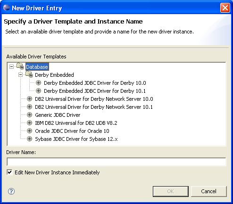The width and height of the screenshot is (233, 204).
Task: Open help with the question mark icon
Action: click(11, 191)
